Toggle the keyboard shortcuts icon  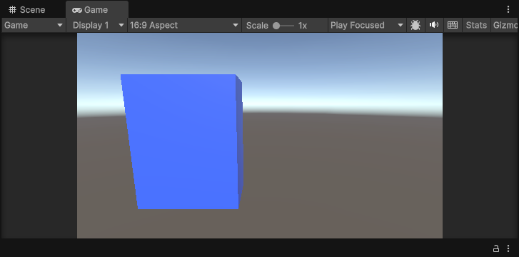(453, 25)
